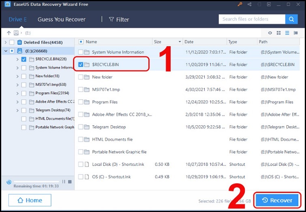The width and height of the screenshot is (306, 212).
Task: Pause the scan in progress
Action: (64, 182)
